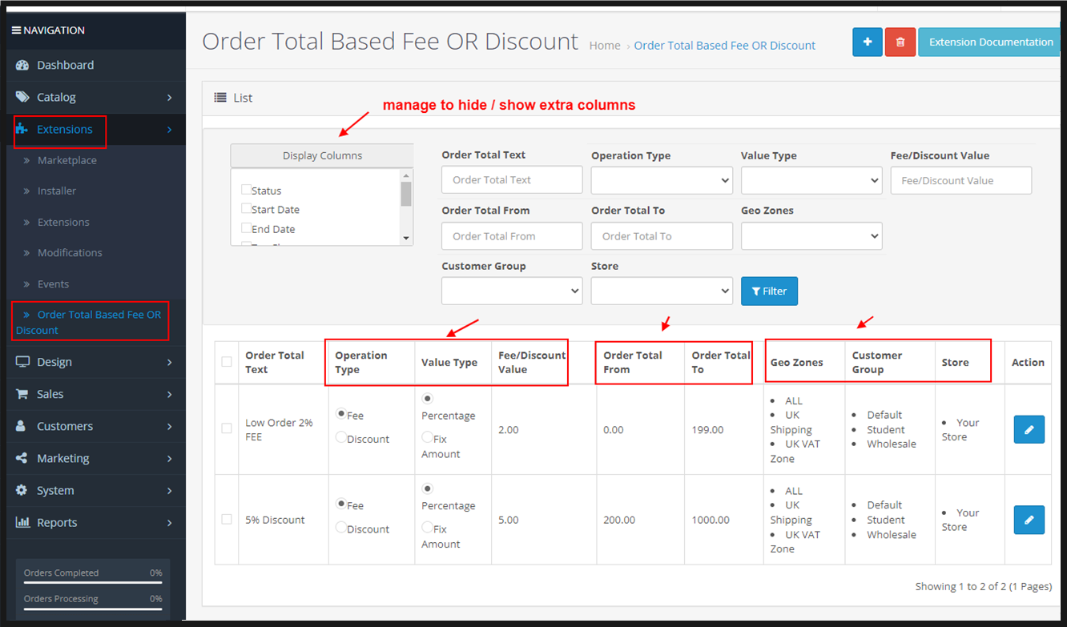1067x627 pixels.
Task: Open the Geo Zones dropdown filter
Action: point(811,236)
